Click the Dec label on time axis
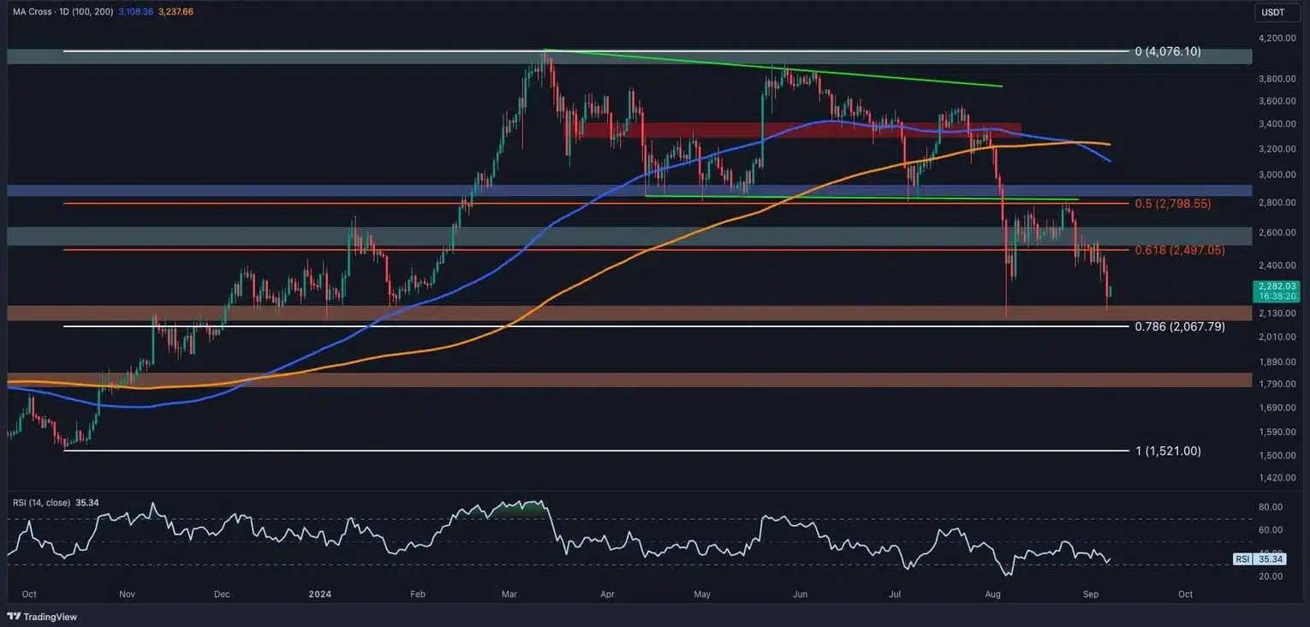The height and width of the screenshot is (627, 1310). pos(222,594)
